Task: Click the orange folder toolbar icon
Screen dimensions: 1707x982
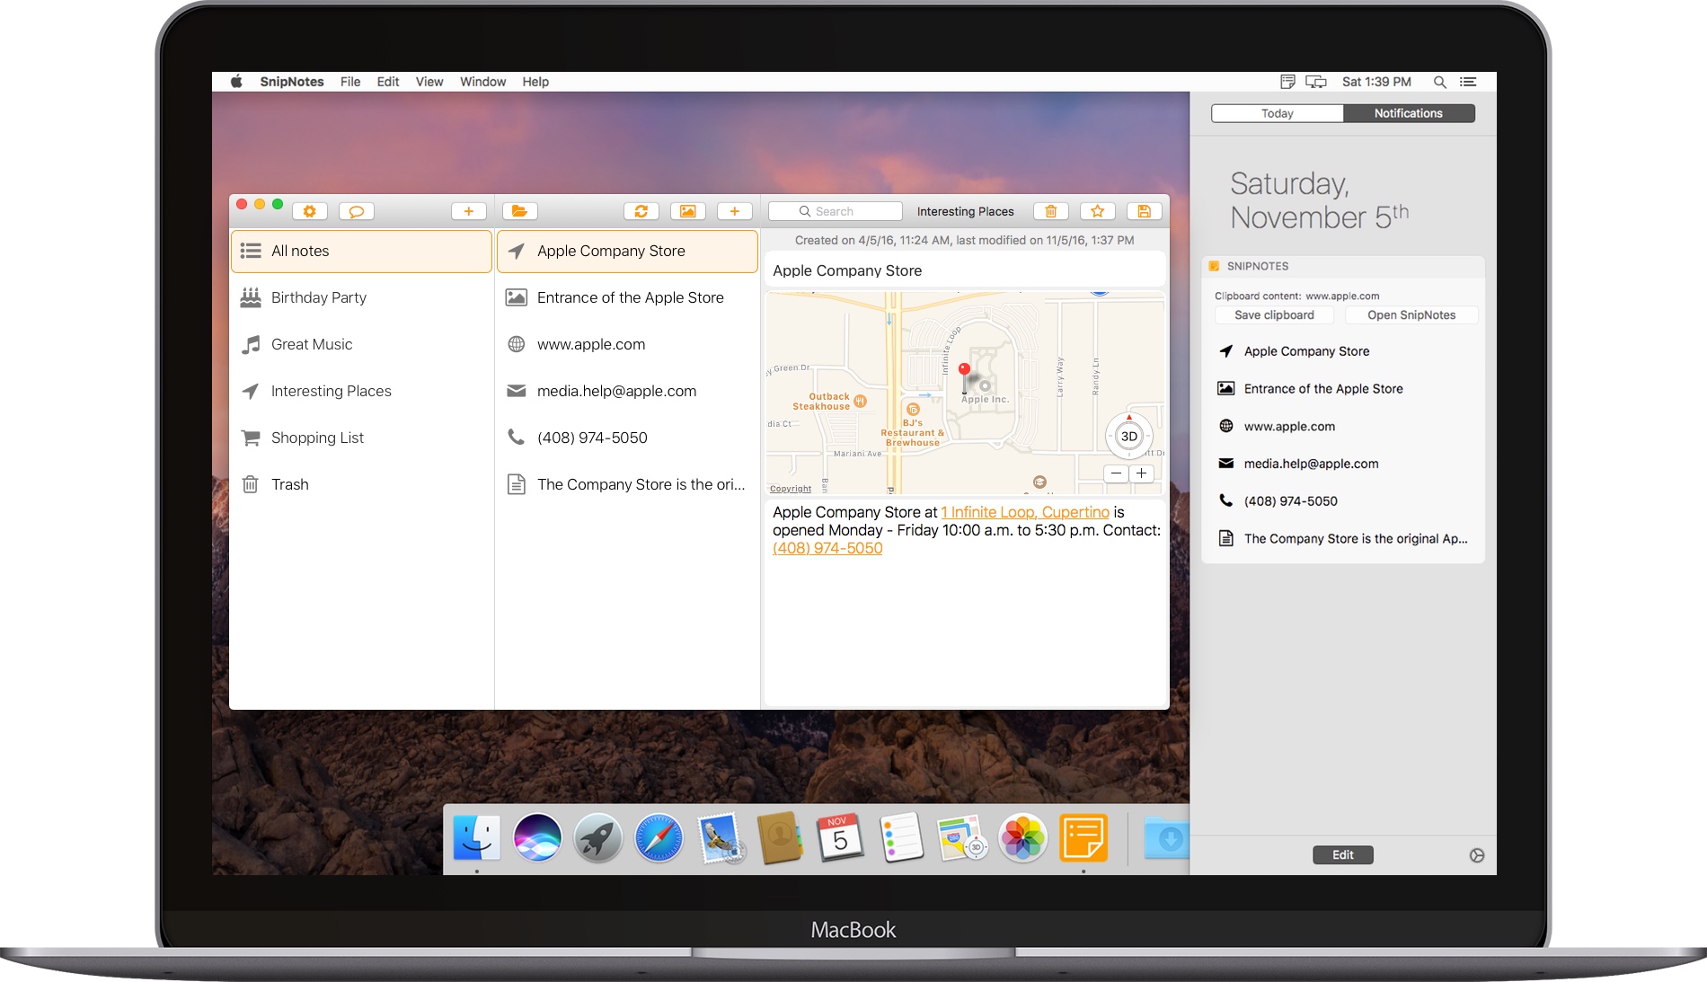Action: pos(519,211)
